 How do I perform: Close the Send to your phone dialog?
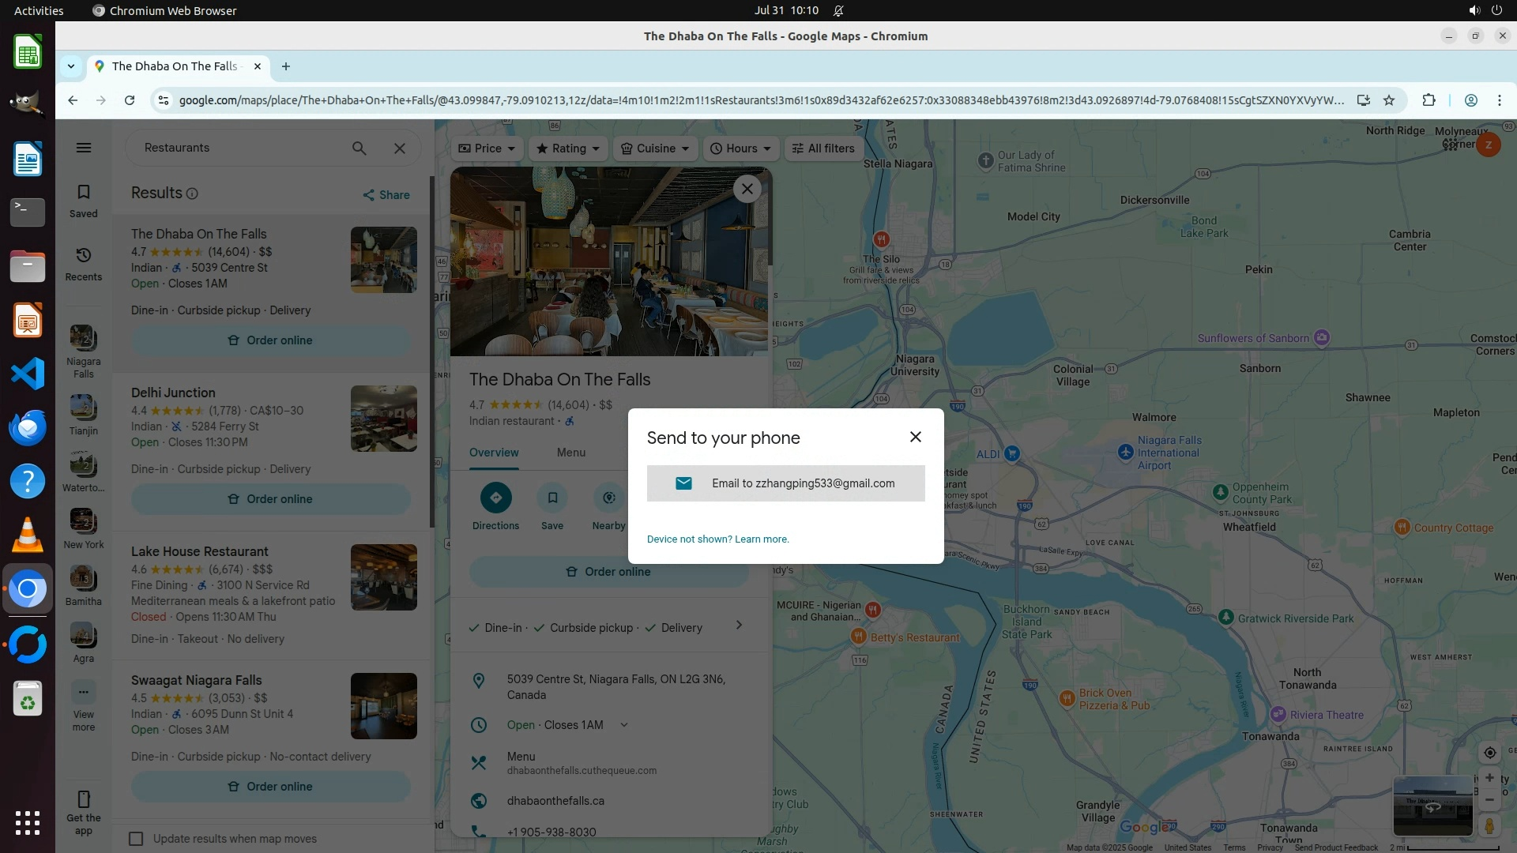pyautogui.click(x=915, y=437)
